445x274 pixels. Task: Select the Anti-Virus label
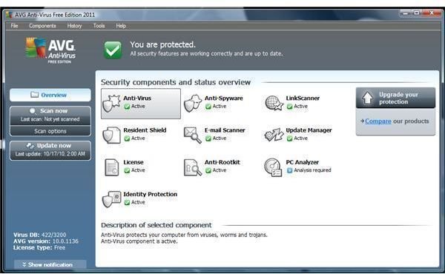[x=137, y=98]
